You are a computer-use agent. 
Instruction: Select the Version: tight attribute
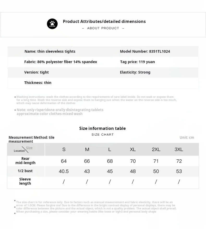coord(37,72)
